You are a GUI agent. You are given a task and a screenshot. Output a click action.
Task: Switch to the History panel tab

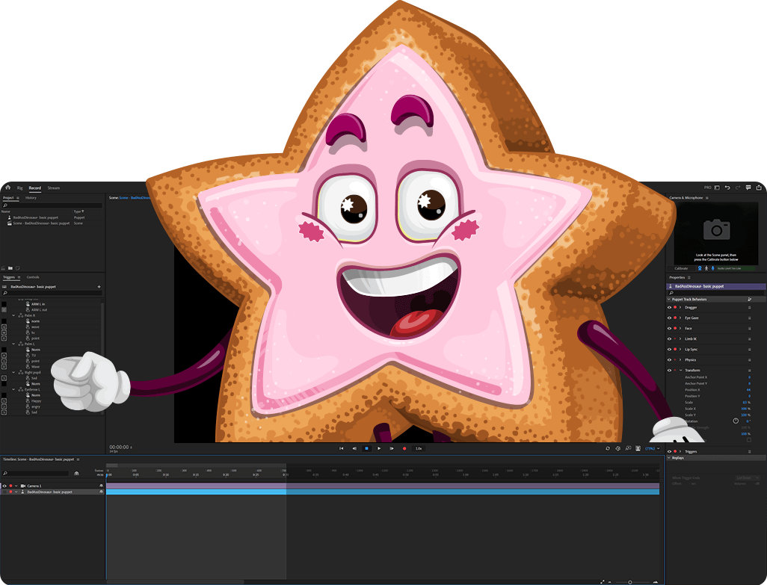pos(31,198)
